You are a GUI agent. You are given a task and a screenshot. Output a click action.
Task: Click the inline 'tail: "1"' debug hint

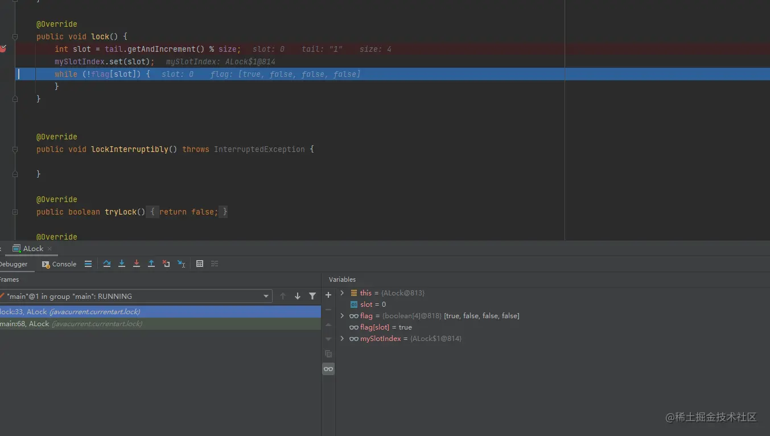pos(322,49)
